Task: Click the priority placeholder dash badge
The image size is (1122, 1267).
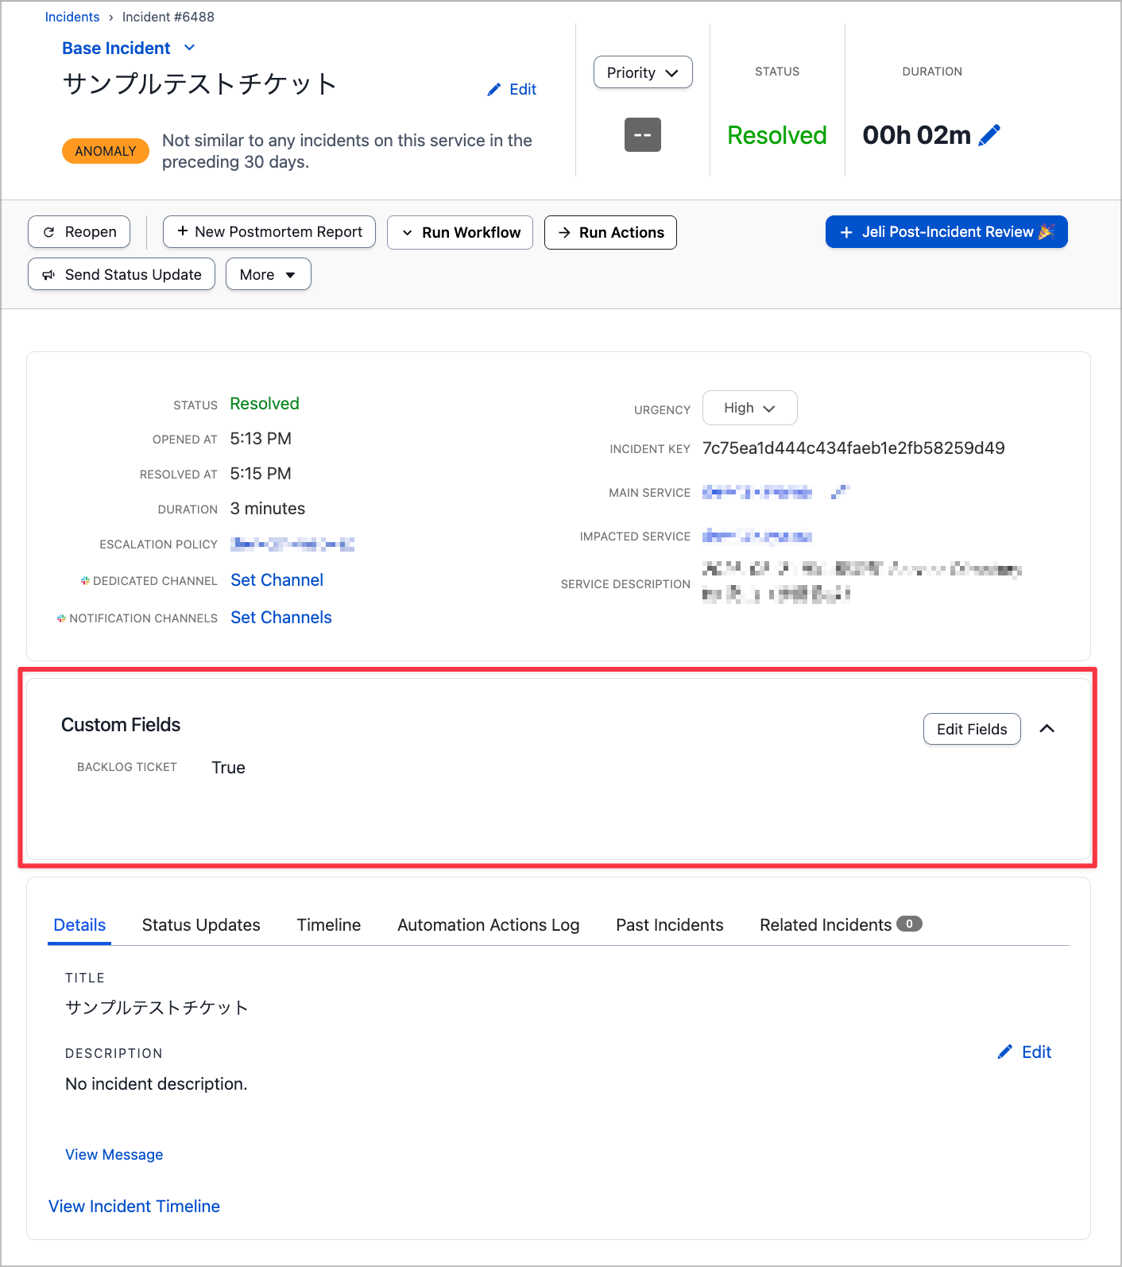Action: tap(643, 134)
